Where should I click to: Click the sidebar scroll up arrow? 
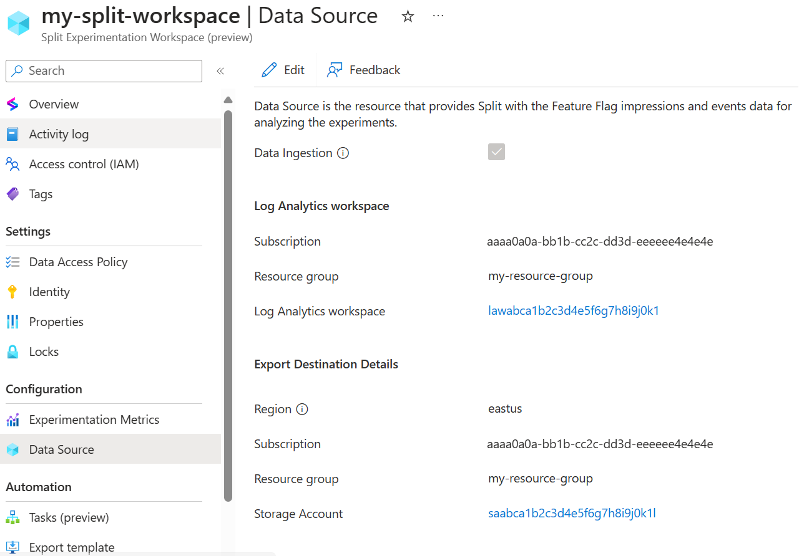[x=228, y=100]
